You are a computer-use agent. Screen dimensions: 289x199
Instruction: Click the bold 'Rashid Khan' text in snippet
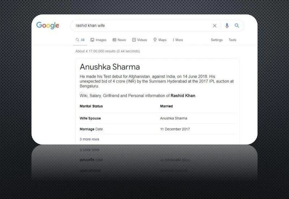[x=183, y=96]
